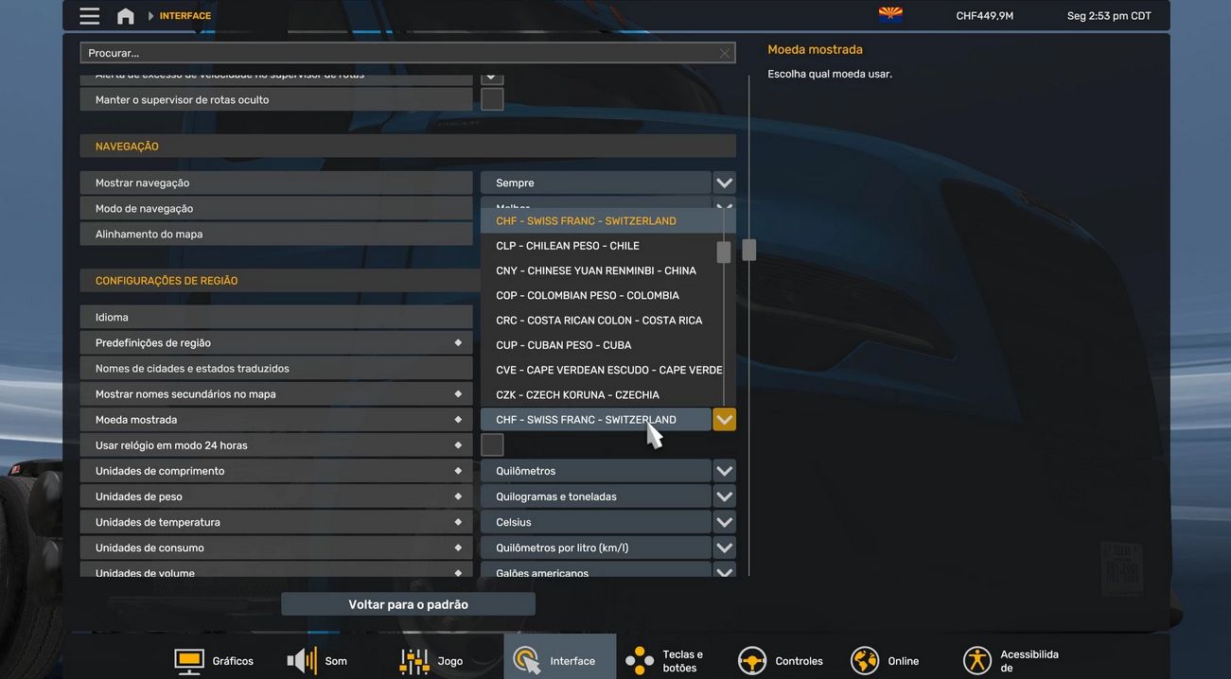This screenshot has width=1231, height=679.
Task: Select CLP - Chilean Peso option
Action: (568, 246)
